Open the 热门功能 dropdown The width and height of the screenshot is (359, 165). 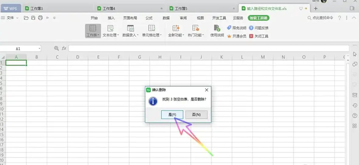(x=196, y=31)
